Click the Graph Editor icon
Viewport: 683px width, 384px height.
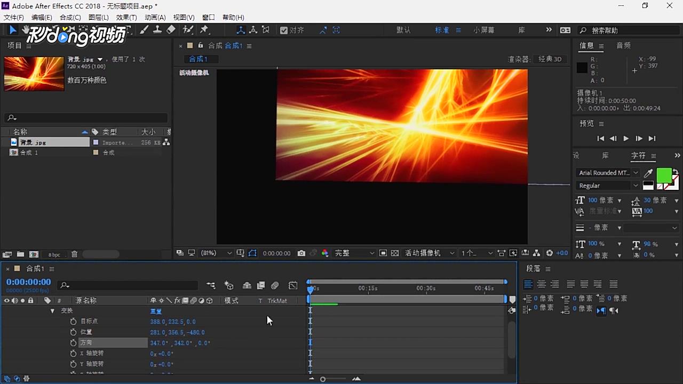coord(293,285)
